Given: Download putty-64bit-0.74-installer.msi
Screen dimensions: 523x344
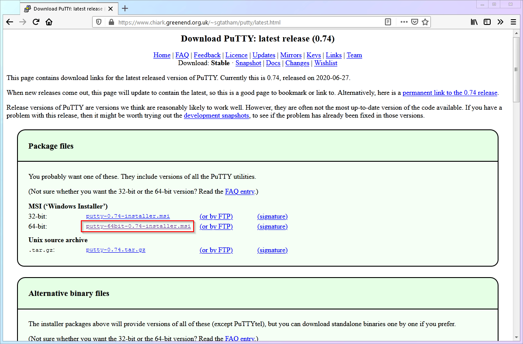Looking at the screenshot, I should (x=138, y=226).
